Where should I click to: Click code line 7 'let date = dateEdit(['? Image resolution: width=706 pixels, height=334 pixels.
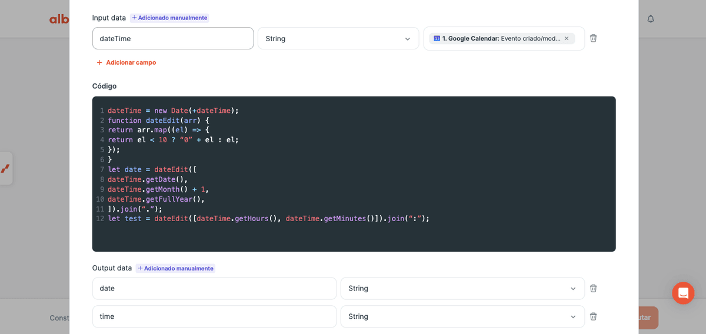(x=152, y=169)
